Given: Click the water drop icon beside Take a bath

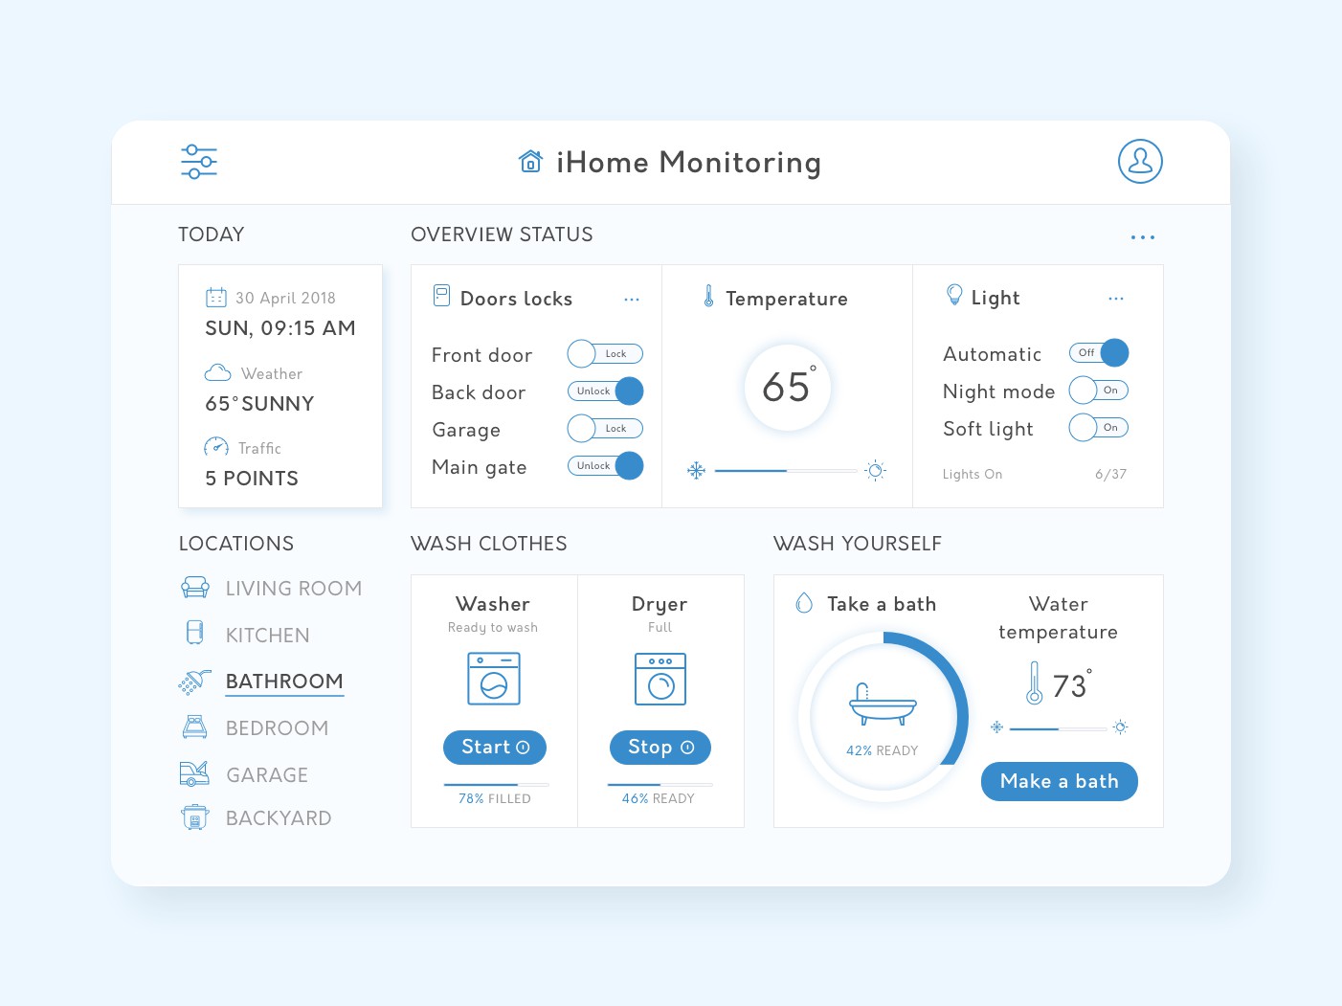Looking at the screenshot, I should [x=804, y=603].
